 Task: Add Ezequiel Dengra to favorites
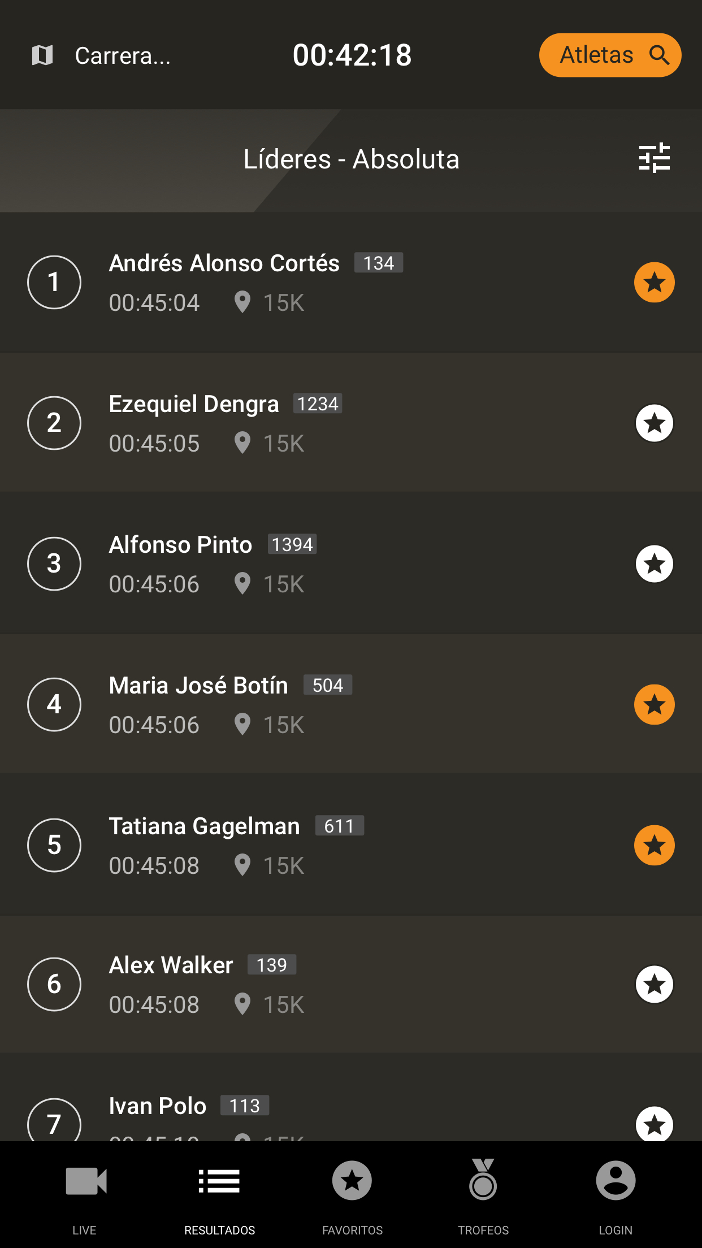coord(654,423)
